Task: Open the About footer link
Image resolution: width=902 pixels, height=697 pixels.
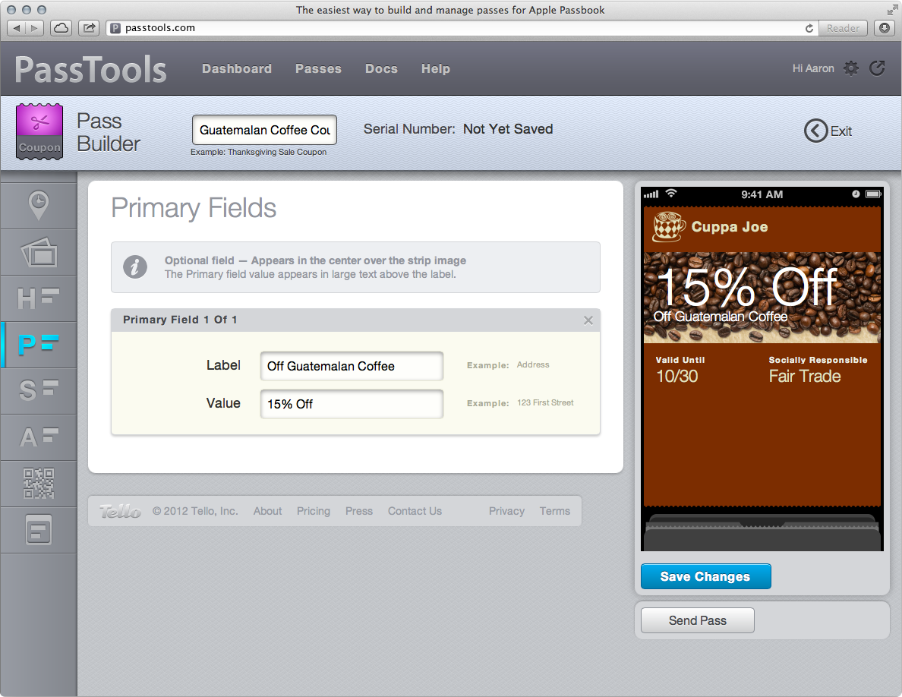Action: (267, 511)
